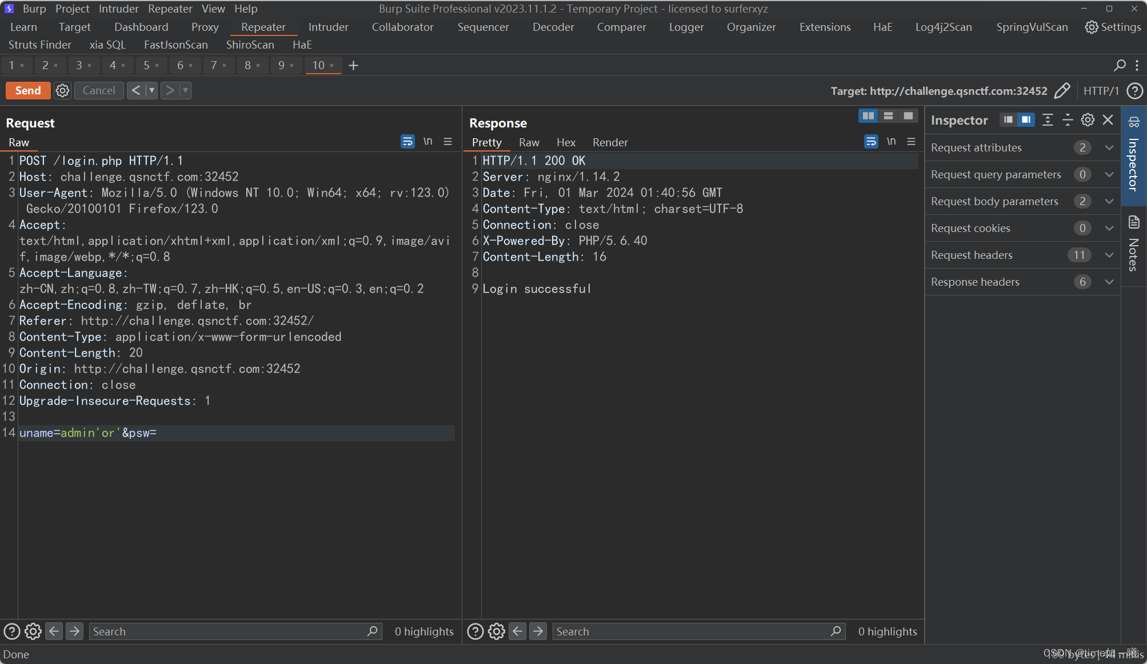This screenshot has height=664, width=1147.
Task: Jump to previous Response search match
Action: (x=518, y=631)
